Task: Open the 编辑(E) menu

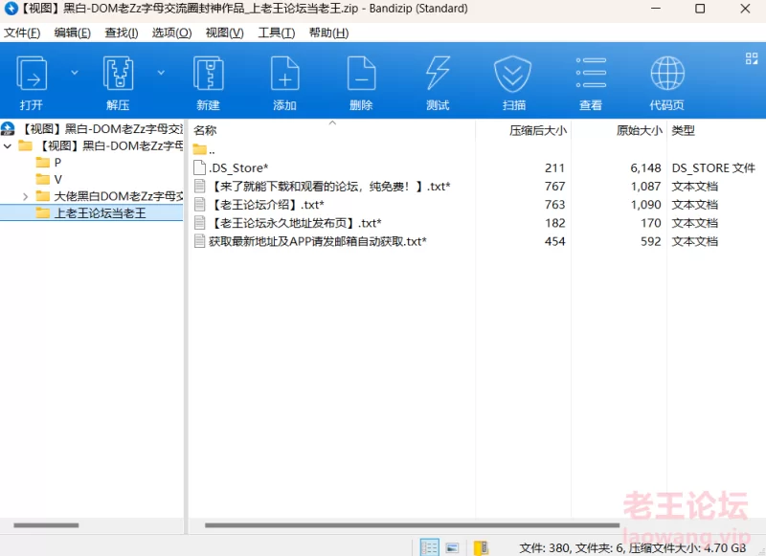Action: pyautogui.click(x=73, y=33)
